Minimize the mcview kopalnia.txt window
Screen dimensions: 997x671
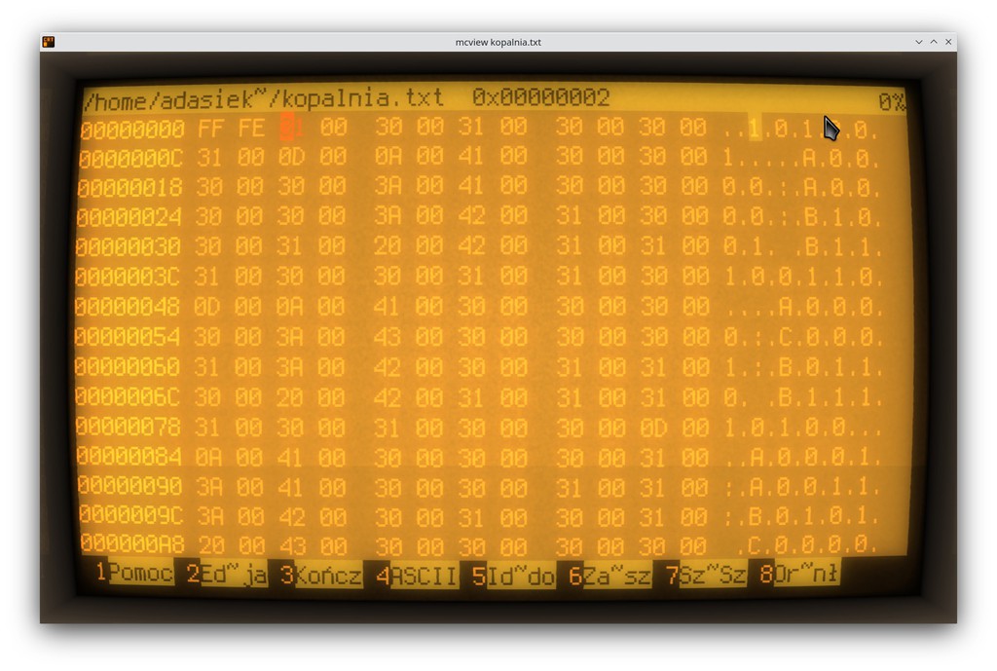tap(919, 42)
